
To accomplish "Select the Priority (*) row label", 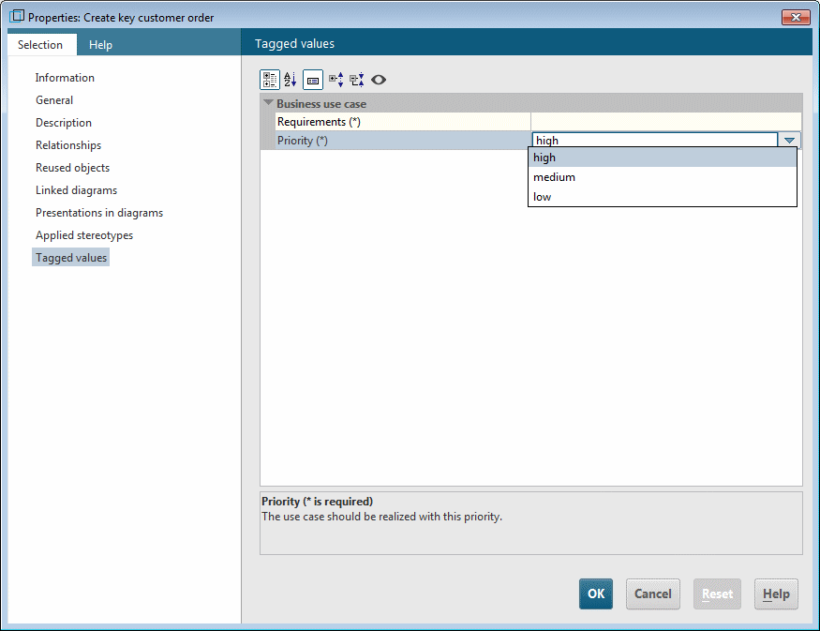I will [303, 141].
